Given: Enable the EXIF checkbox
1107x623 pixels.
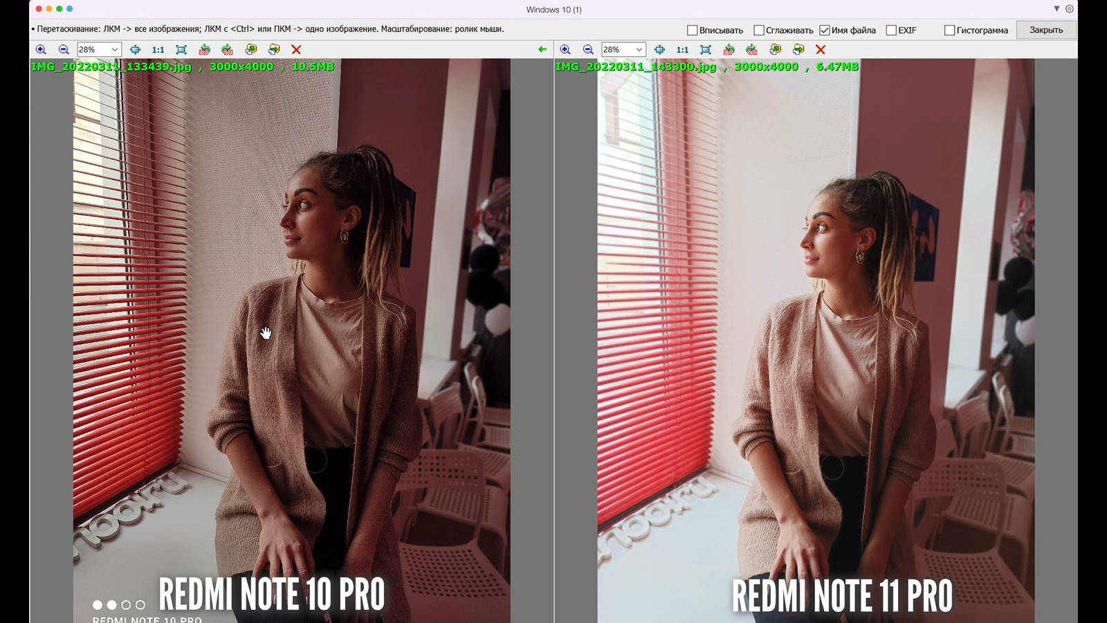Looking at the screenshot, I should [891, 30].
